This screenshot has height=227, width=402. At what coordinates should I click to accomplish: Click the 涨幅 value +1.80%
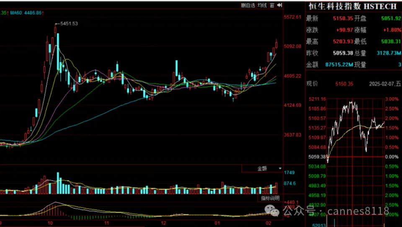tap(391, 30)
